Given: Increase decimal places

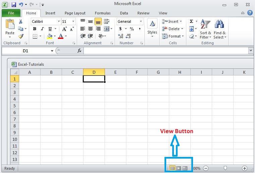Looking at the screenshot, I should click(x=121, y=36).
